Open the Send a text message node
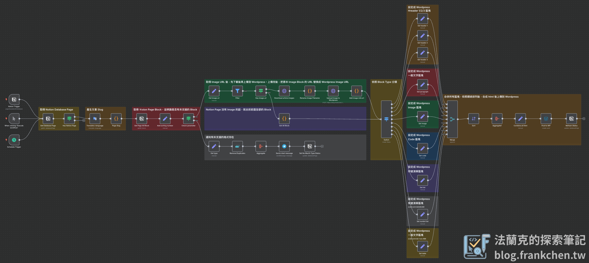The height and width of the screenshot is (263, 589). 284,146
